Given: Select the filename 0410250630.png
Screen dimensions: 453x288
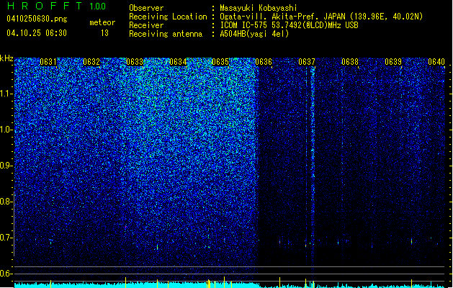Looking at the screenshot, I should pos(37,19).
